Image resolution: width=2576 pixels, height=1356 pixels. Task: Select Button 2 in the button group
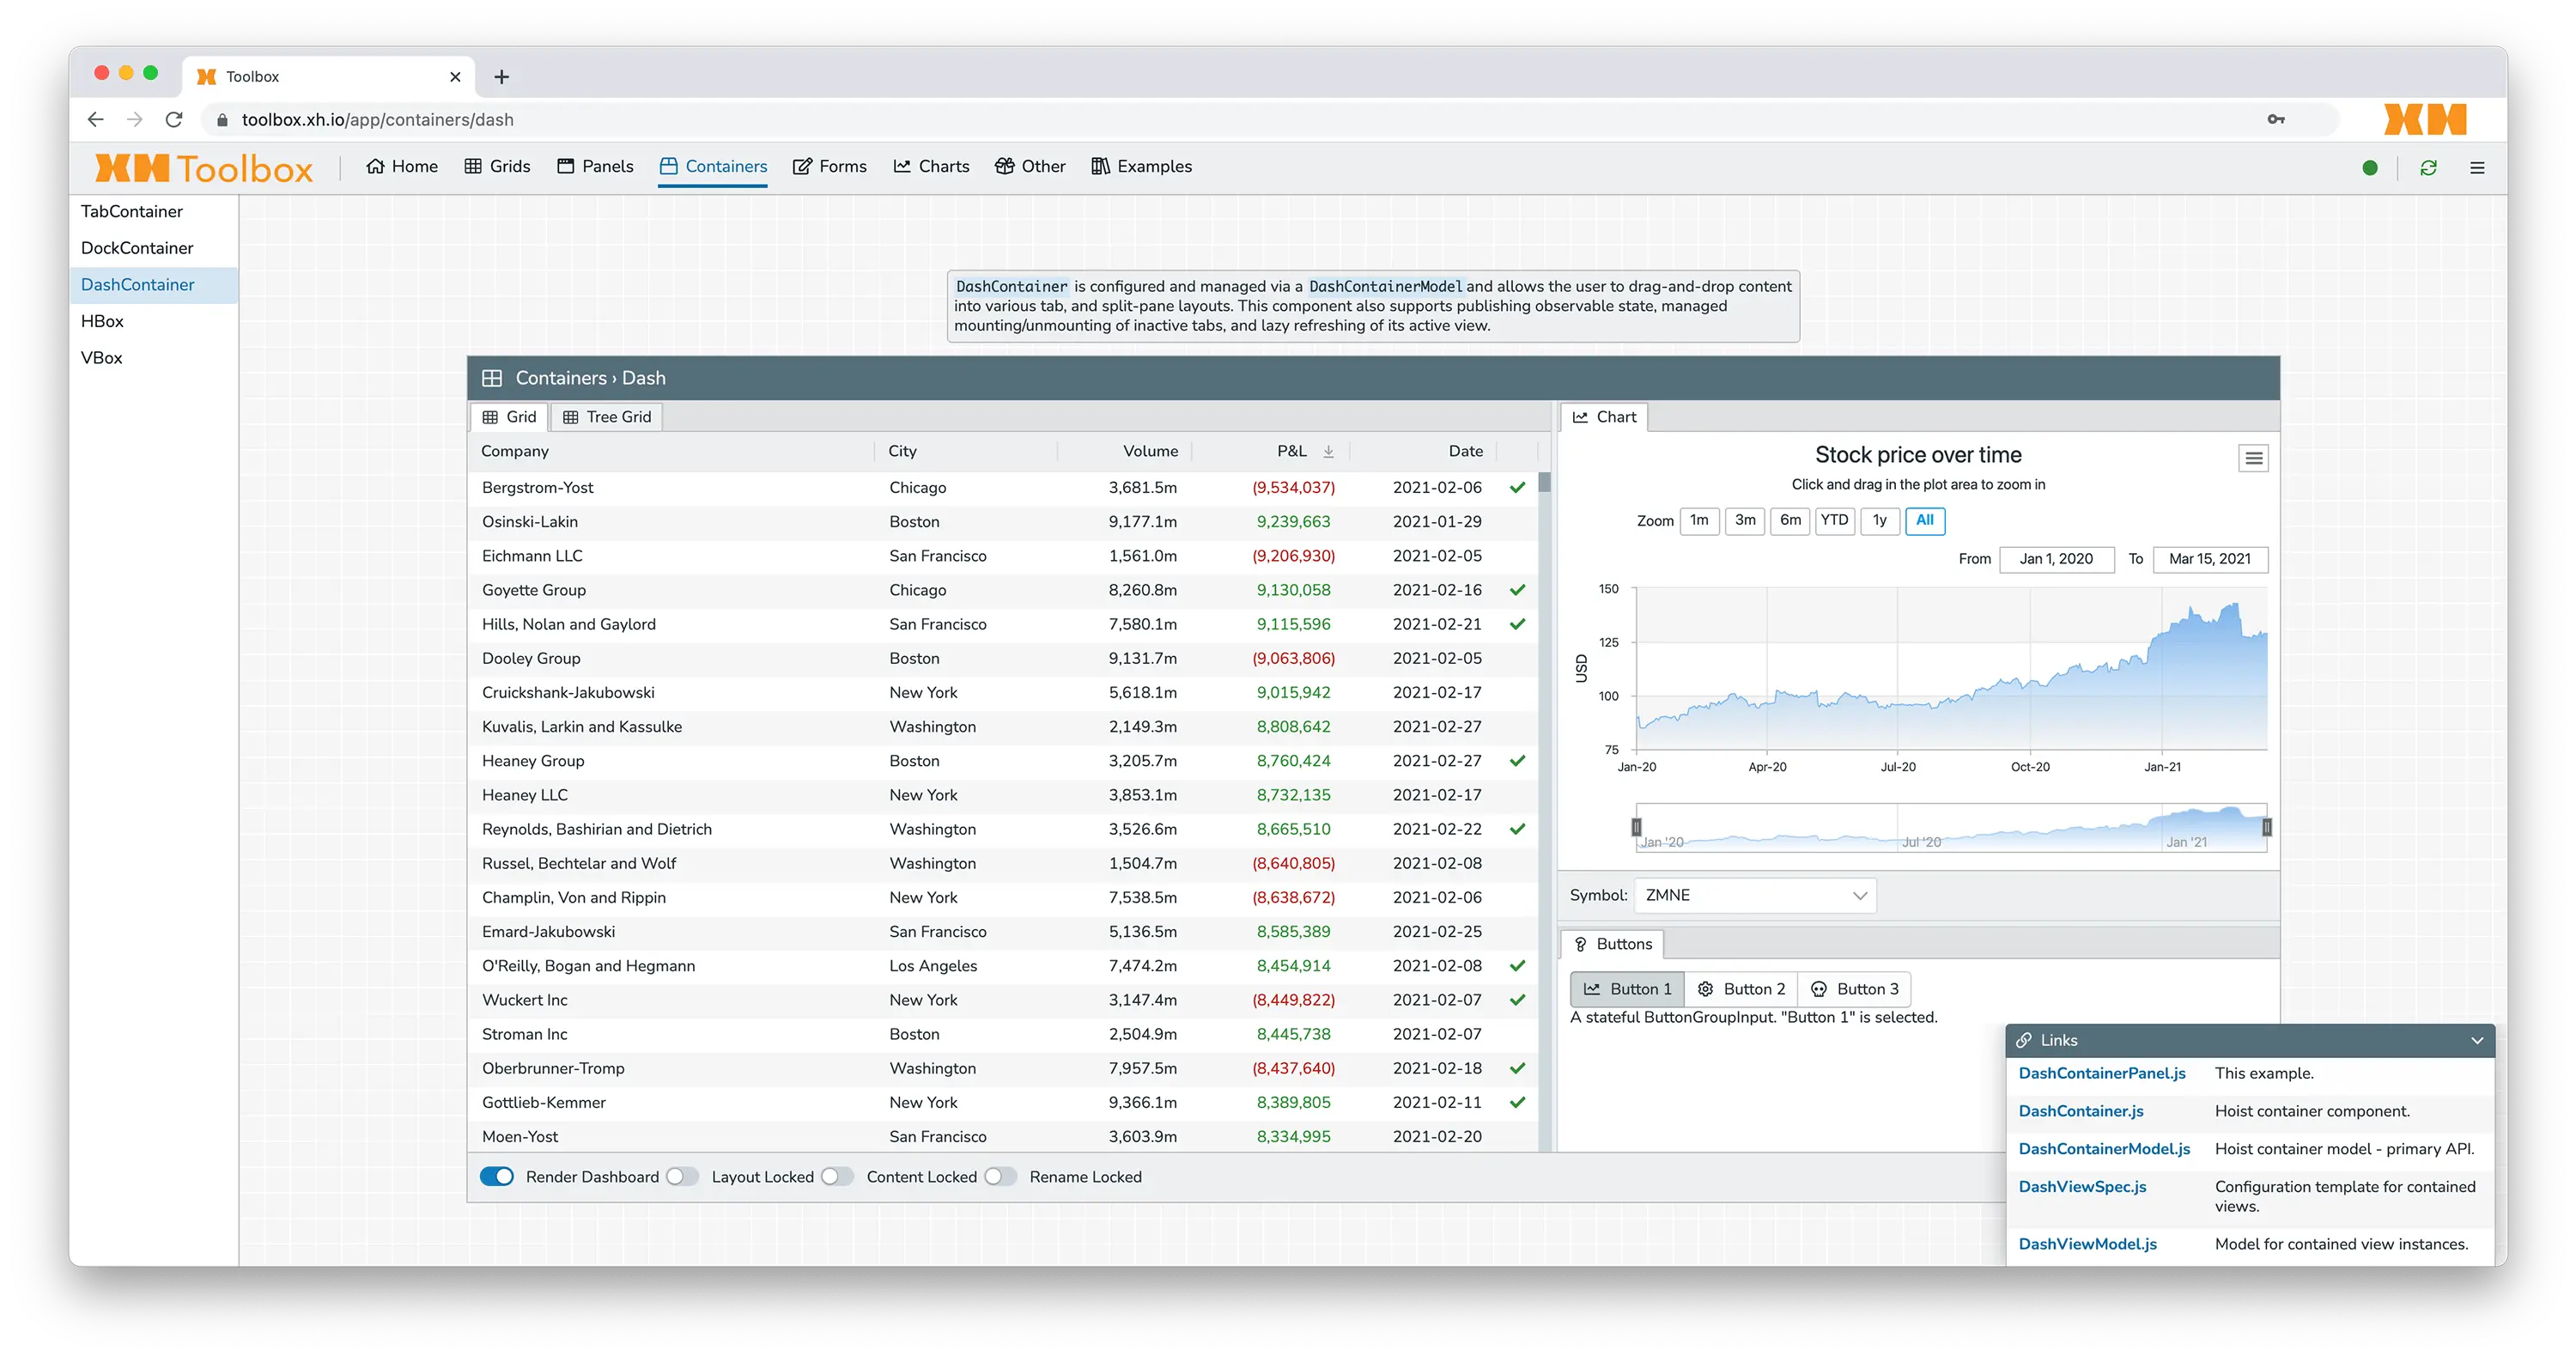click(1741, 988)
